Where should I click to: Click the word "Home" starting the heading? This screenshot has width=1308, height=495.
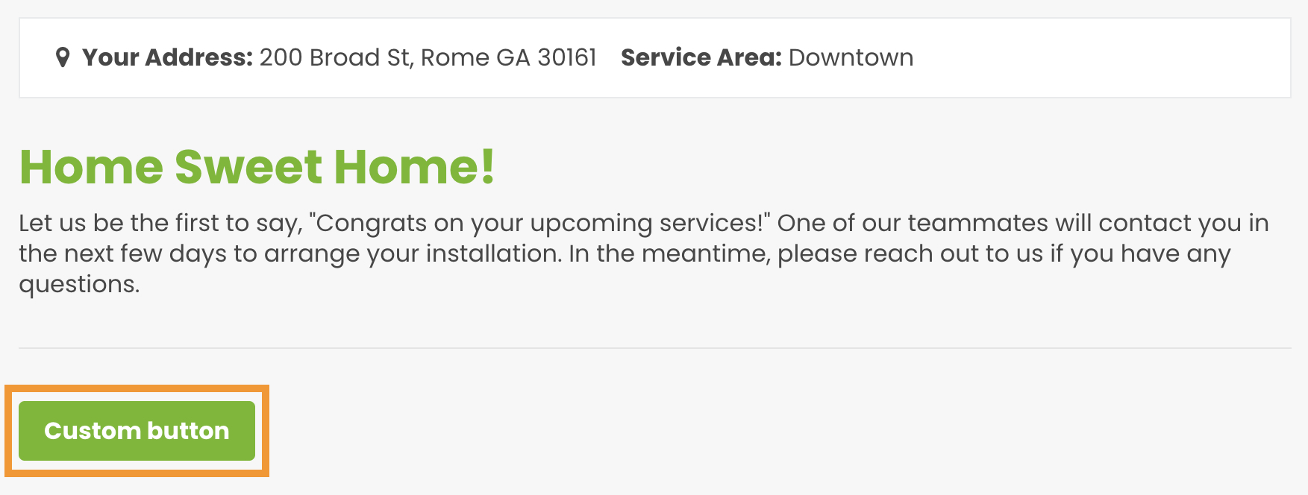[91, 166]
